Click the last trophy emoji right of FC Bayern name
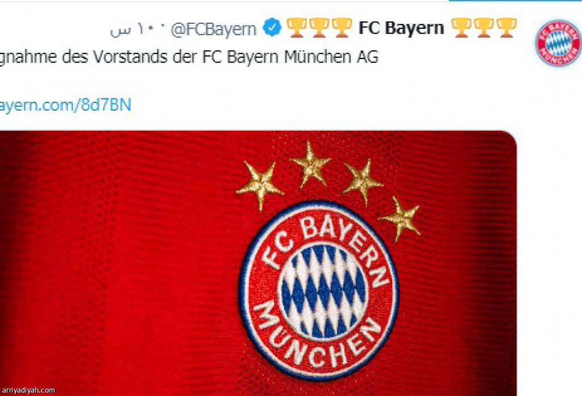Screen dimensions: 582x396 (506, 28)
